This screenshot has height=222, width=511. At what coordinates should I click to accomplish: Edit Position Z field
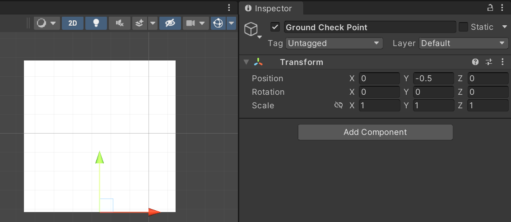488,78
